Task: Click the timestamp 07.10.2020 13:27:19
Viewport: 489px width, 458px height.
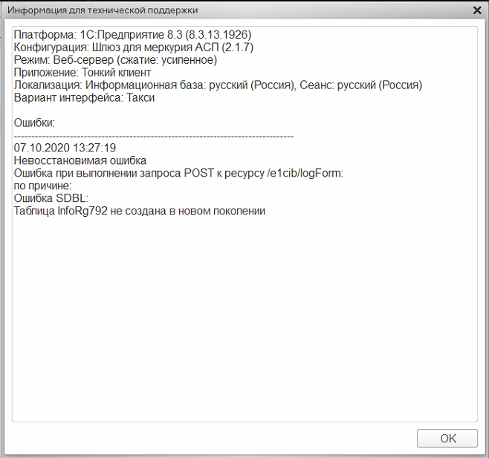Action: pyautogui.click(x=65, y=148)
